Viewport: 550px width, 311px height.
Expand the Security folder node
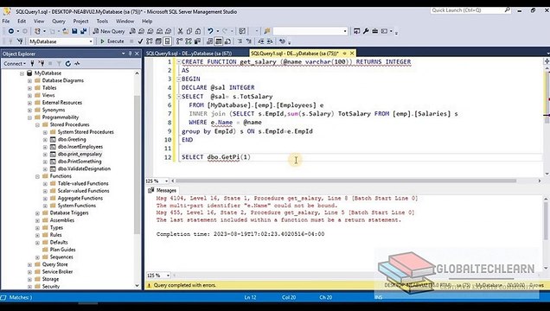tap(29, 287)
